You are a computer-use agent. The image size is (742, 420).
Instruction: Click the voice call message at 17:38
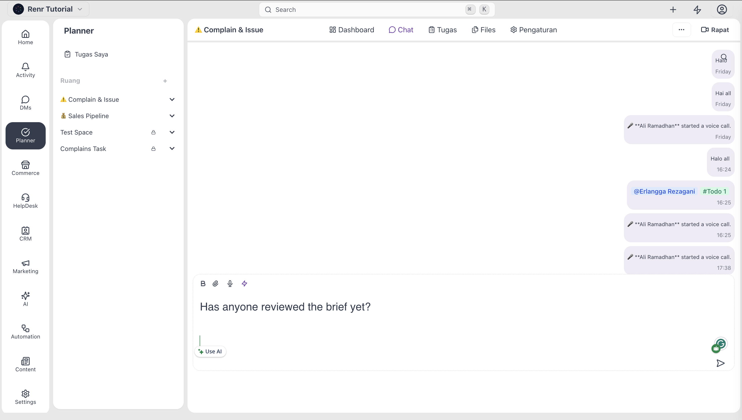tap(679, 260)
